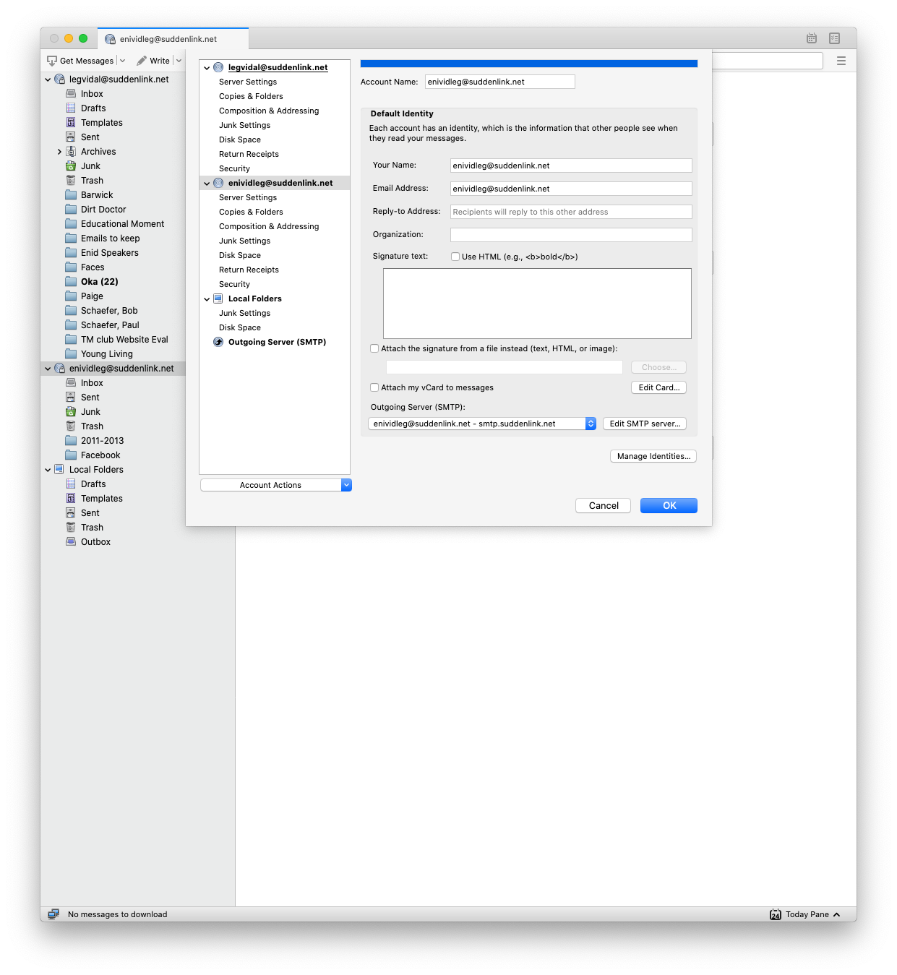This screenshot has height=975, width=897.
Task: Click the Cancel button
Action: click(x=604, y=505)
